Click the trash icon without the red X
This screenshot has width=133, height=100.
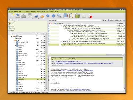click(84, 16)
